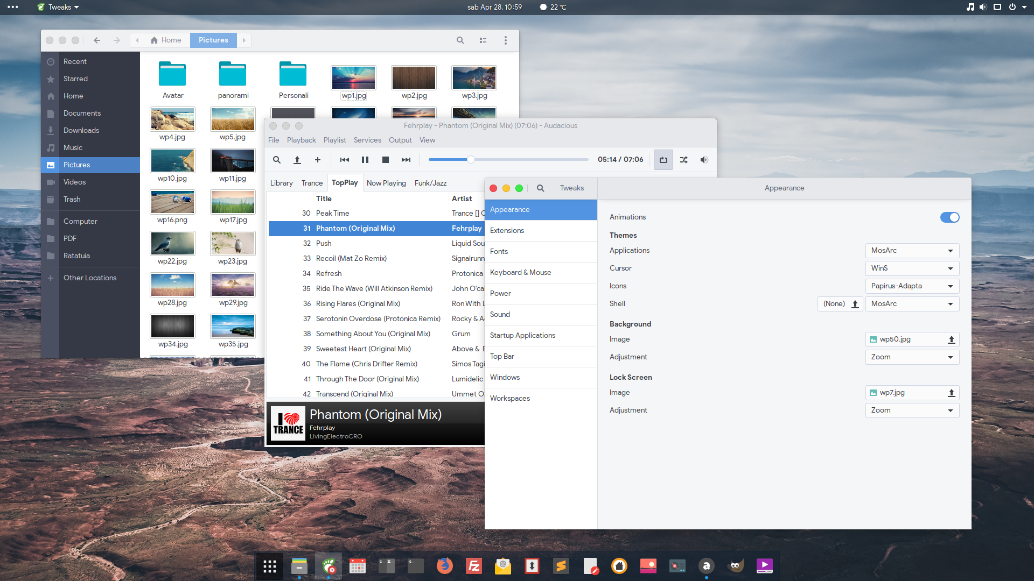The image size is (1034, 581).
Task: Choose Lock Screen image wp7.jpg file button
Action: 912,393
